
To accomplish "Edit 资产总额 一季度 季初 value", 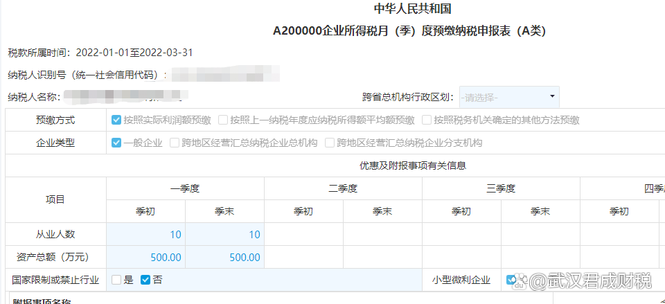I will pos(146,257).
